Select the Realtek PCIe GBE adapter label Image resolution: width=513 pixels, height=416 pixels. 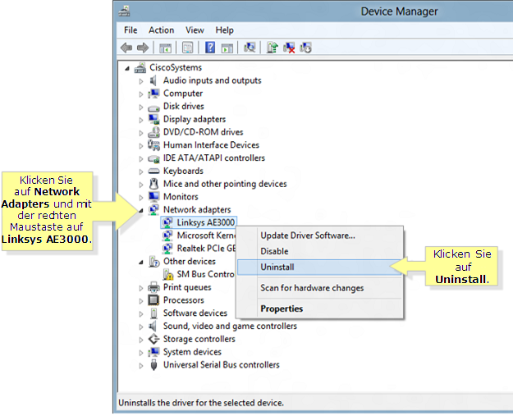[x=206, y=249]
